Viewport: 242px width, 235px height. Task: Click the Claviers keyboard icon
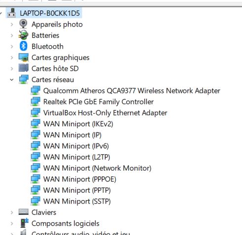tap(24, 212)
